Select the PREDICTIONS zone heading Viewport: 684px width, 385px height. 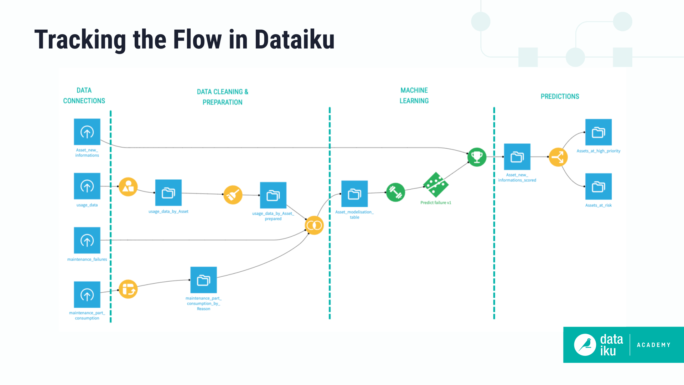coord(560,96)
